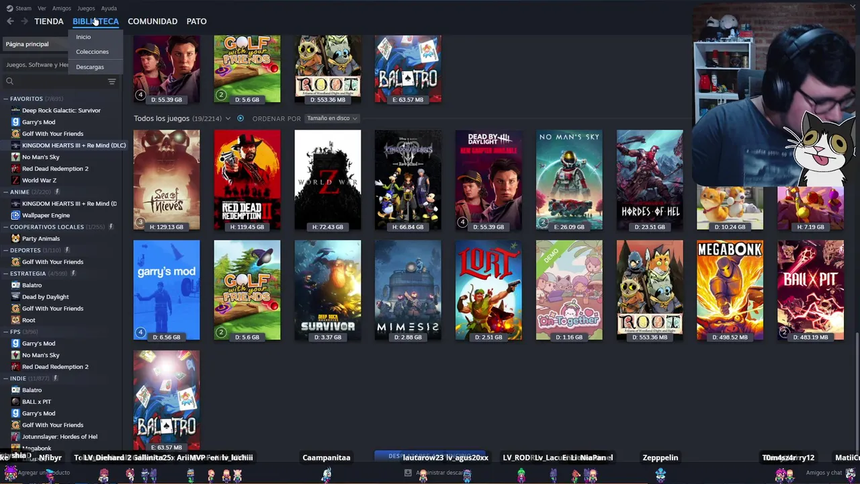Open the No Man's Sky cover
The width and height of the screenshot is (860, 484).
coord(569,181)
